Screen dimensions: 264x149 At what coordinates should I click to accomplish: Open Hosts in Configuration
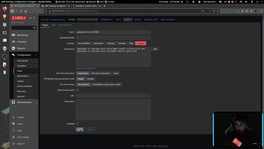pyautogui.click(x=19, y=71)
